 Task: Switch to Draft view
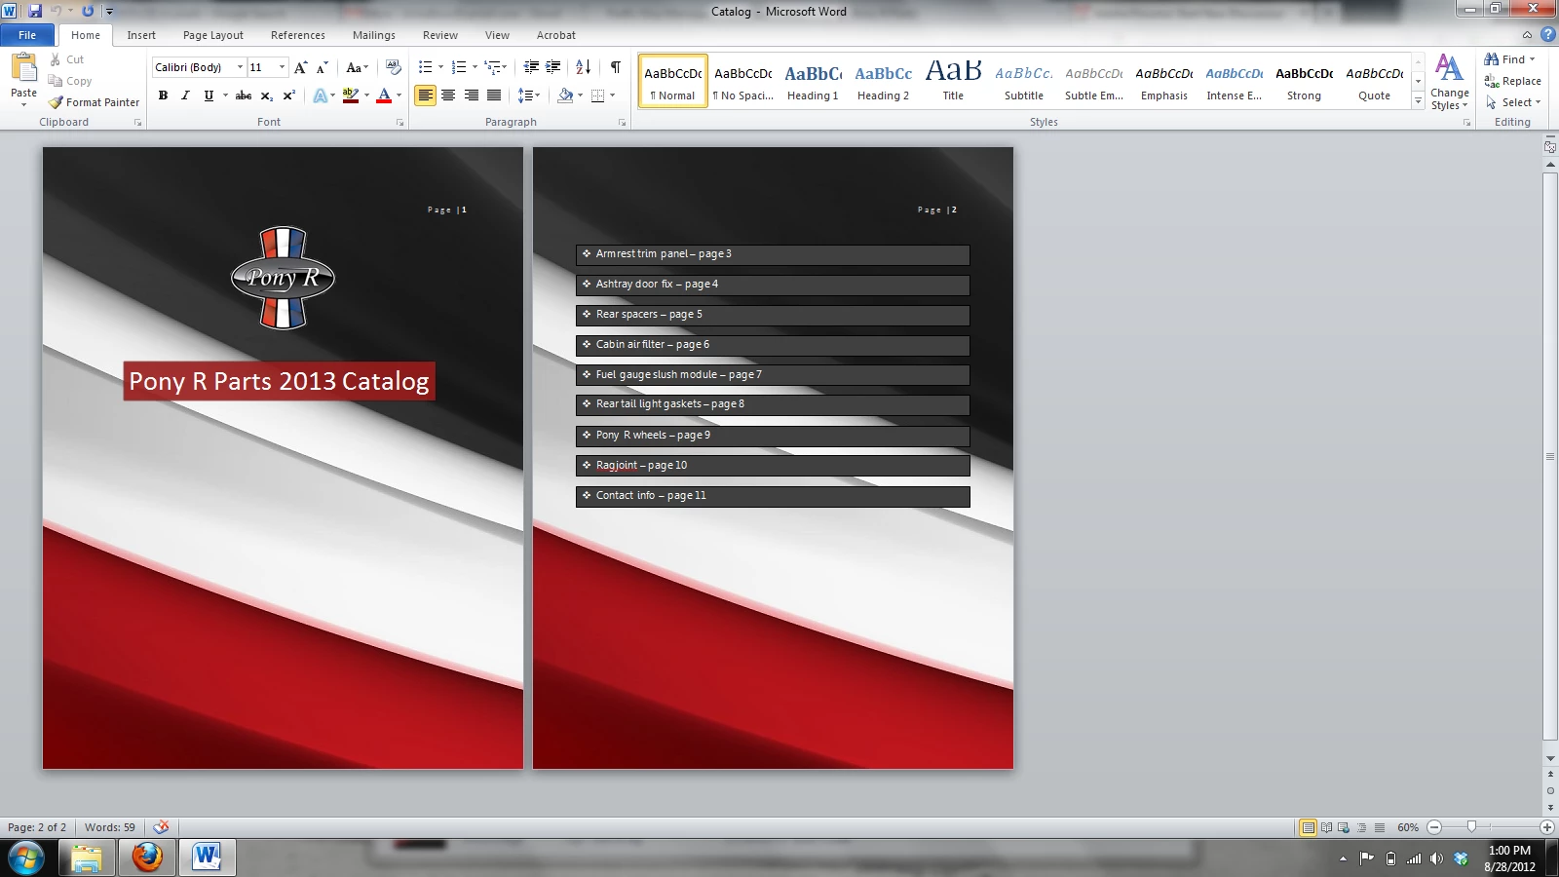[1380, 827]
